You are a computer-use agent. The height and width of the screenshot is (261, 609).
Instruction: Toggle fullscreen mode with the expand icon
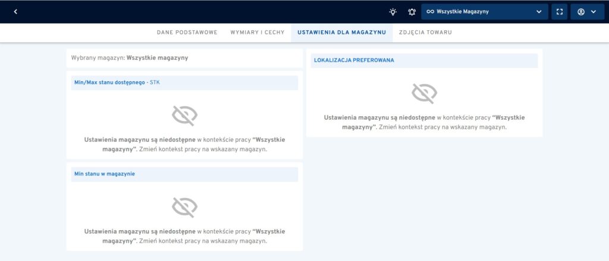click(559, 11)
